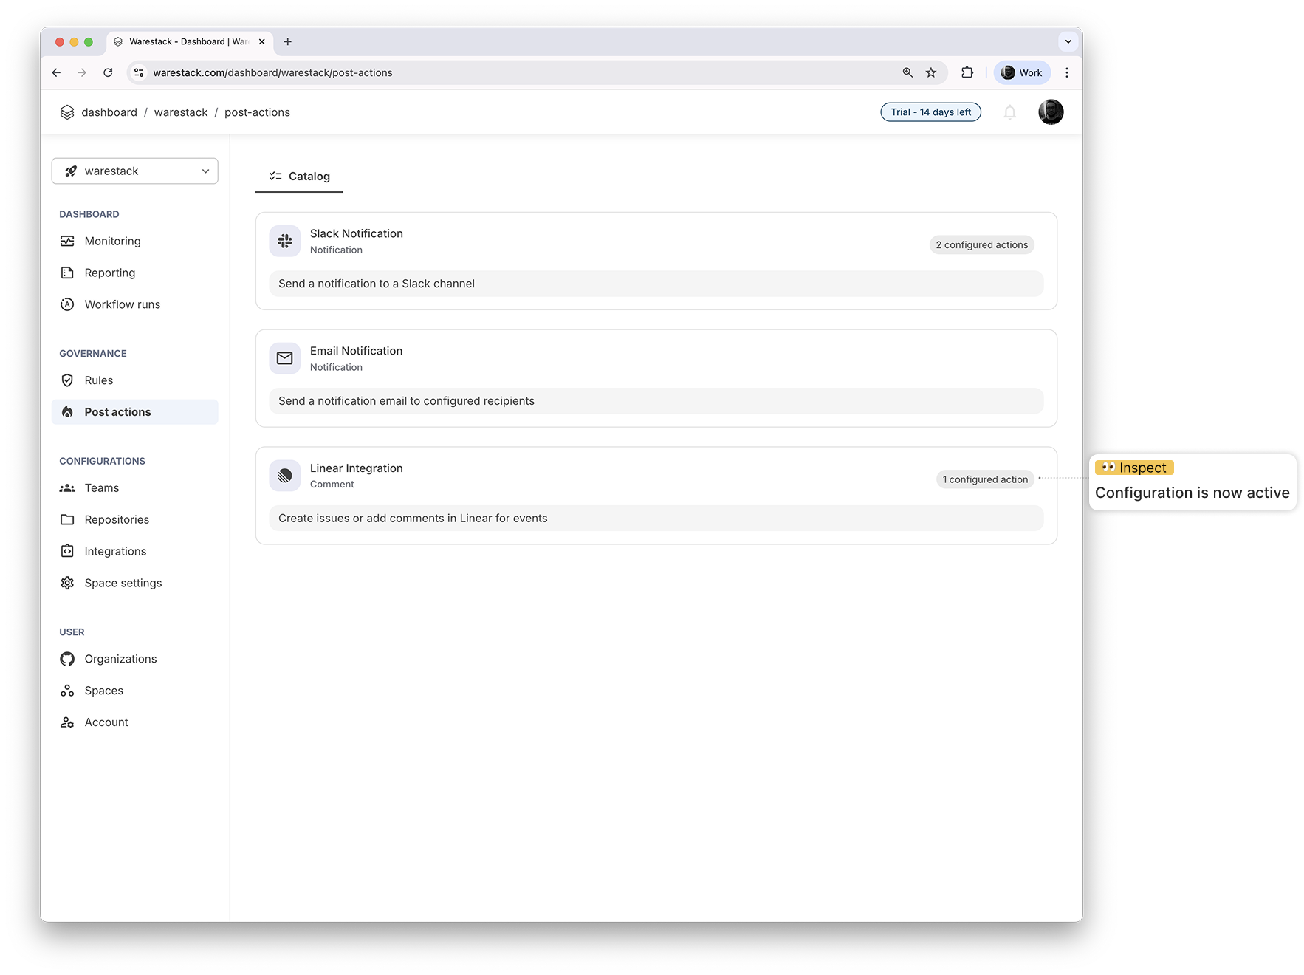Click 'Send a notification to a Slack channel'
Screen dimensions: 1304x975
pyautogui.click(x=377, y=284)
